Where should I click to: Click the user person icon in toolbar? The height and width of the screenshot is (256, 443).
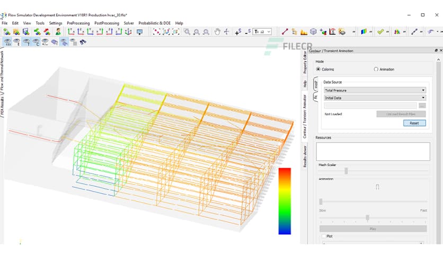(x=58, y=32)
